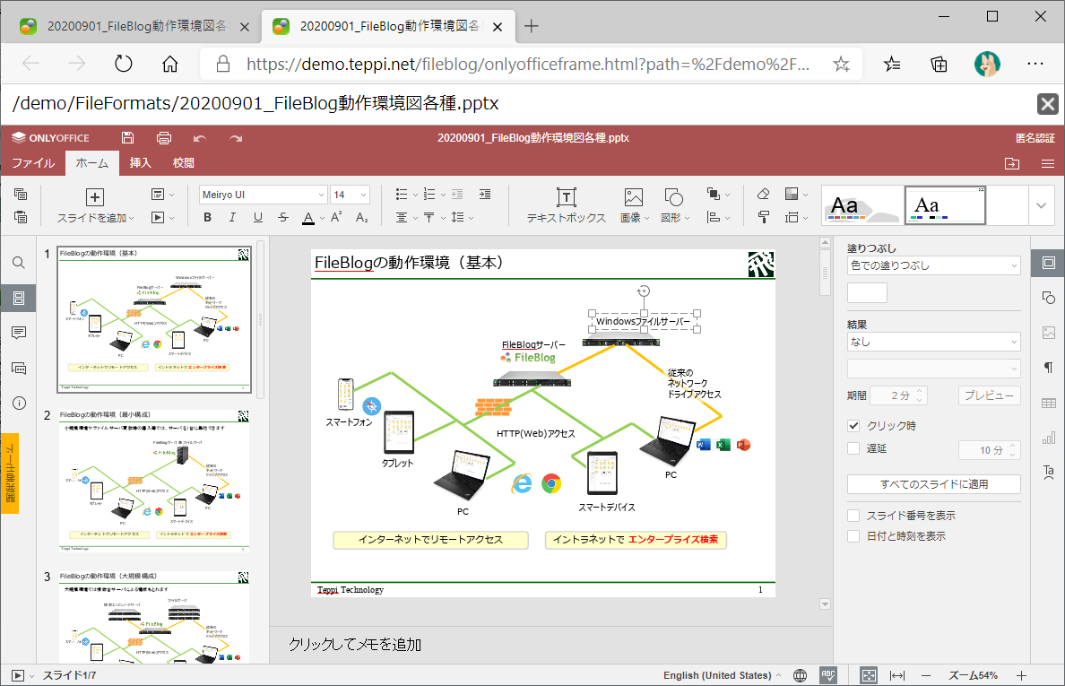Open comments panel in left sidebar

click(19, 333)
